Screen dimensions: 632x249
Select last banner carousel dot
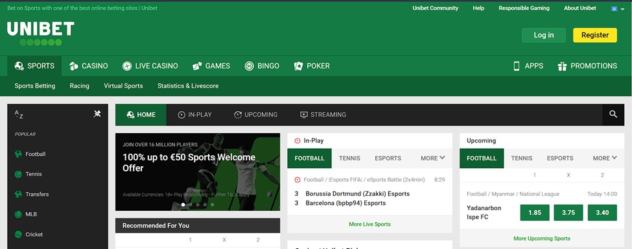(x=213, y=204)
